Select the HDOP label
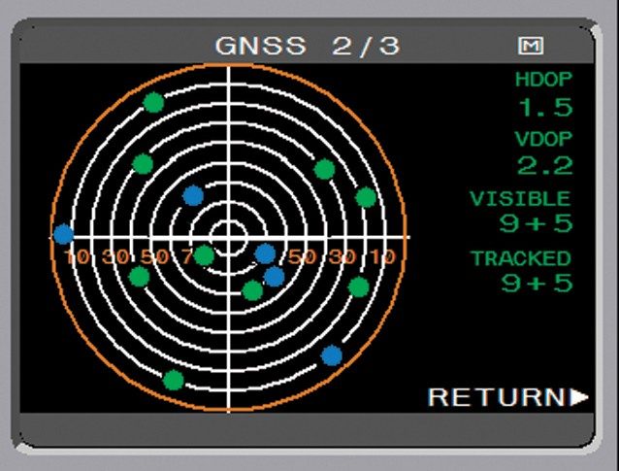619x471 pixels. [543, 80]
